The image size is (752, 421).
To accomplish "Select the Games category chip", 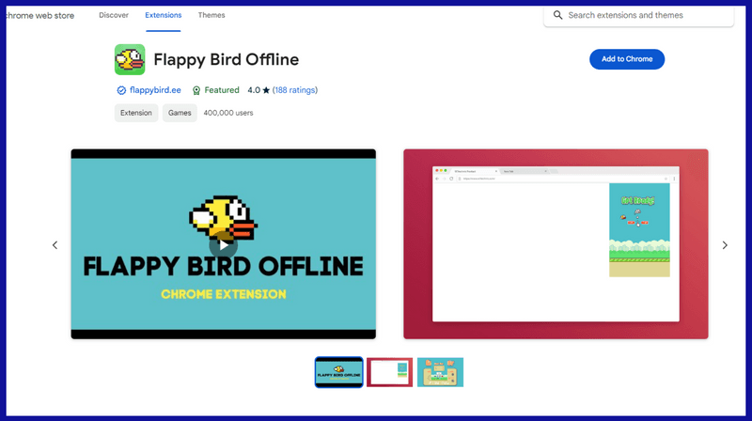I will tap(180, 113).
